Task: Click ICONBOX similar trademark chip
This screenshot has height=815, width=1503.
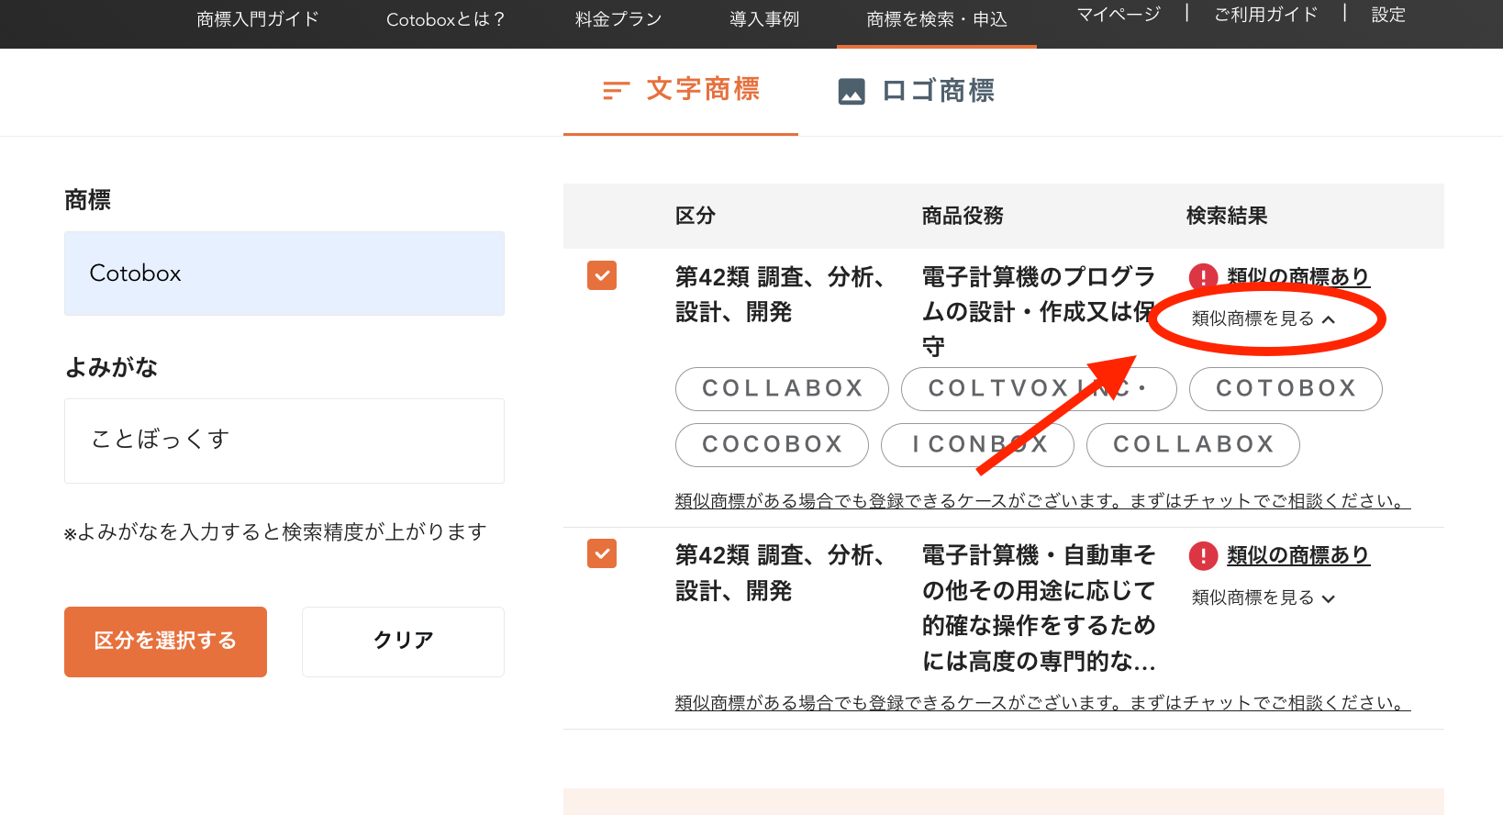Action: [977, 445]
